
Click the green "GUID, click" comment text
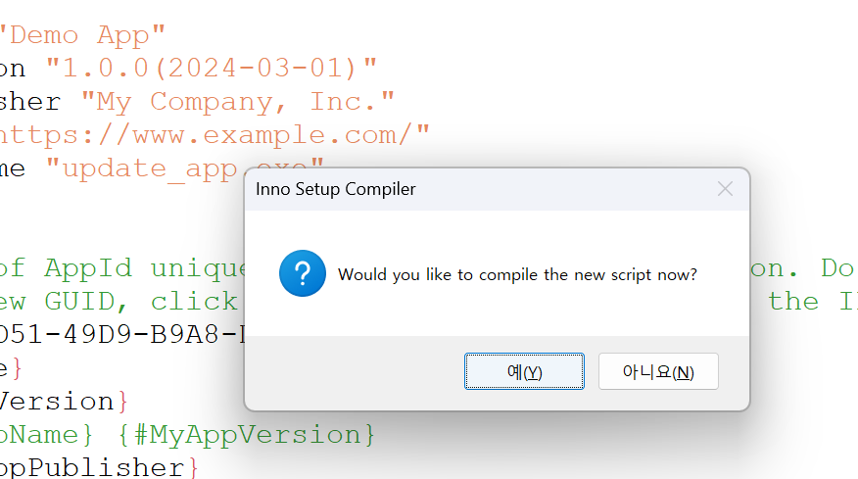[141, 302]
